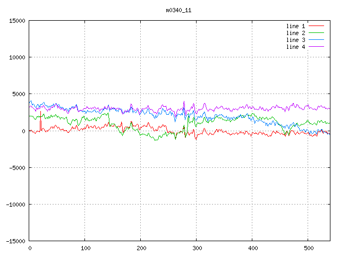This screenshot has width=340, height=255.
Task: Click the -5000 y-axis tick label
Action: 17,167
